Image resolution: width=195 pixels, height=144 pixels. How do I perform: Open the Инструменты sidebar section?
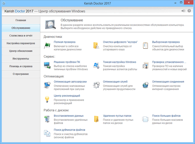click(21, 59)
